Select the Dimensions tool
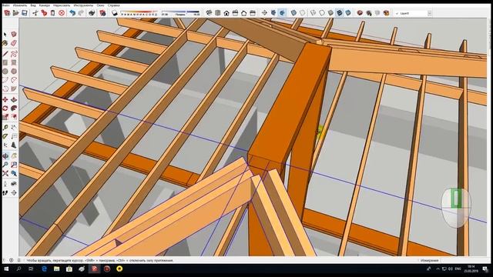This screenshot has height=277, width=493. click(x=14, y=128)
